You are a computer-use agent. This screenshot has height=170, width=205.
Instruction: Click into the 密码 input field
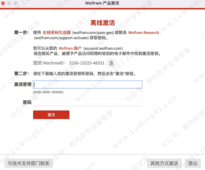point(87,102)
